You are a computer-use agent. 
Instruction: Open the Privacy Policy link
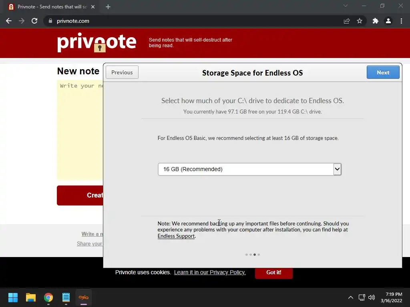pos(210,272)
